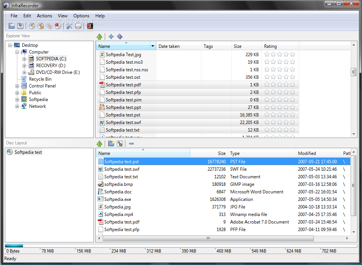
Task: Erase the disc with the red disc icon
Action: coord(58,26)
